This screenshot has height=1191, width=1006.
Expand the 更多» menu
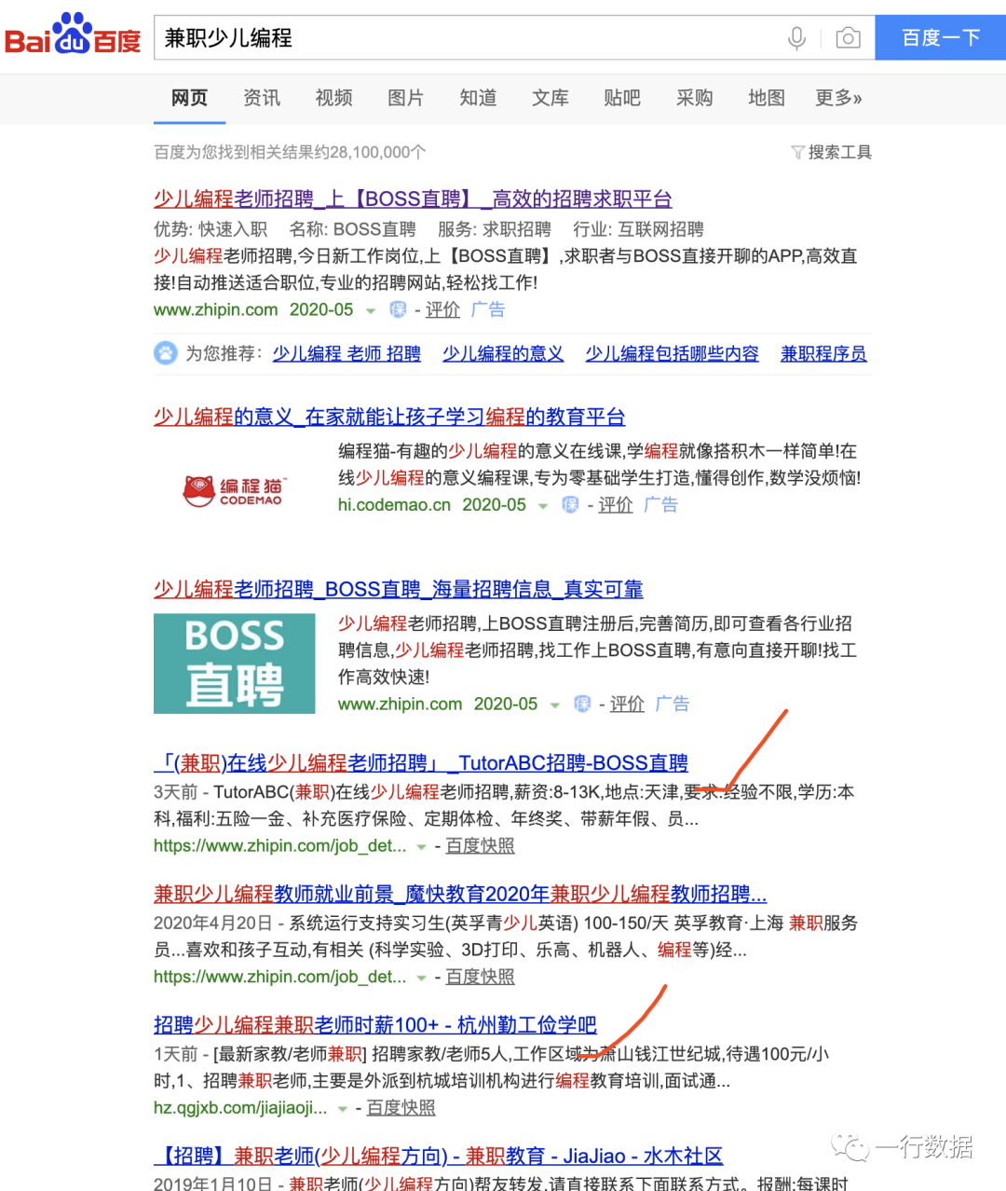[838, 98]
